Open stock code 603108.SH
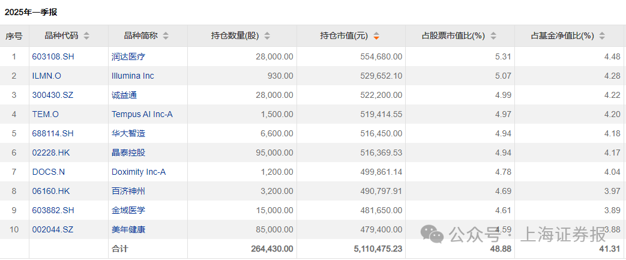Viewport: 626px width, 260px height. click(53, 56)
